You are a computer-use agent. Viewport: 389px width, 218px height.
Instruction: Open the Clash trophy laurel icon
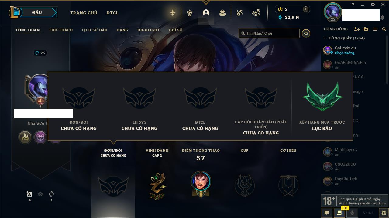[x=190, y=13]
